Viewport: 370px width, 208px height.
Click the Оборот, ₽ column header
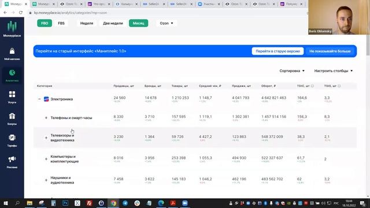point(268,86)
